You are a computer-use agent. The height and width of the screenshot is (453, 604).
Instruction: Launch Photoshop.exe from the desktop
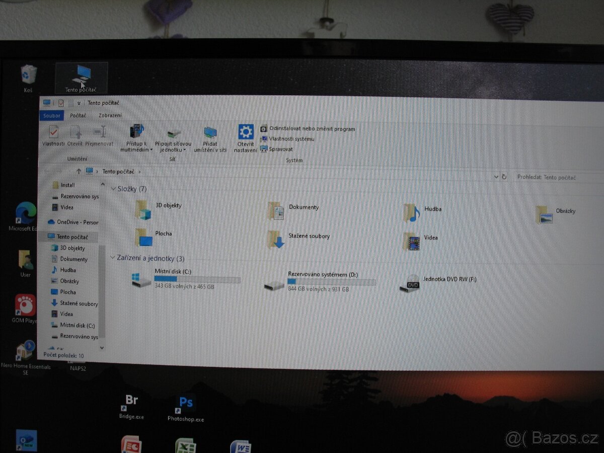[x=186, y=404]
